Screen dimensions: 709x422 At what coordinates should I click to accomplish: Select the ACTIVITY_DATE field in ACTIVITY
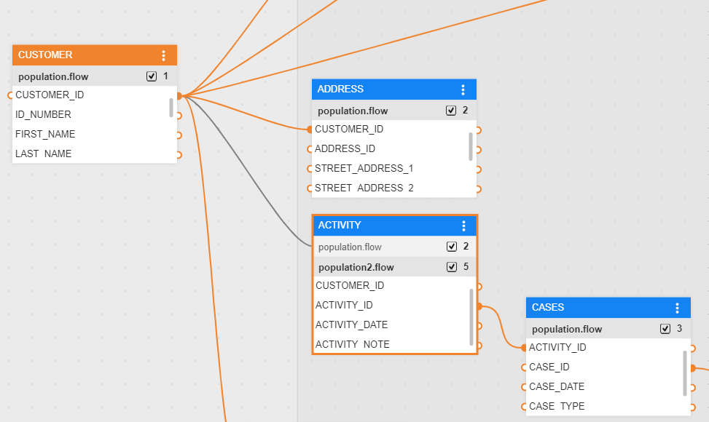[x=351, y=325]
